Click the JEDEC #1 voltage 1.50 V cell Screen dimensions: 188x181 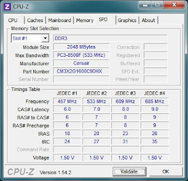(67, 158)
